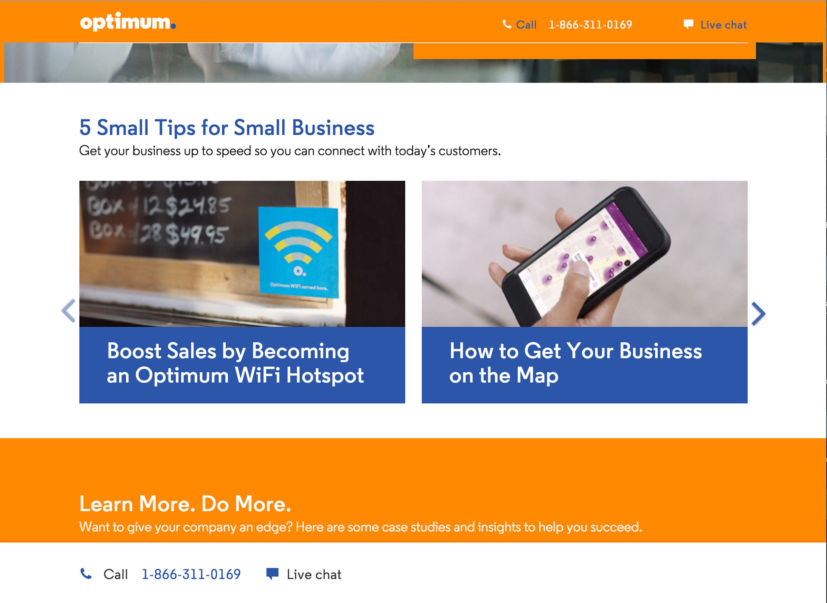
Task: Advance carousel with right chevron arrow
Action: pyautogui.click(x=759, y=314)
